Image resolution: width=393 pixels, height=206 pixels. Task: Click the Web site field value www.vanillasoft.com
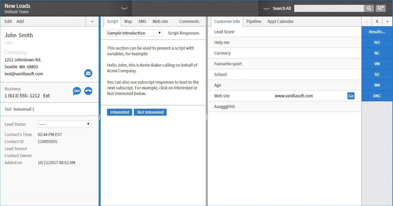(x=294, y=96)
